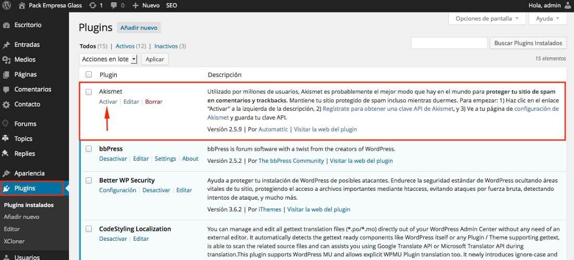The width and height of the screenshot is (574, 260).
Task: Click the Usuarios user icon
Action: point(6,257)
